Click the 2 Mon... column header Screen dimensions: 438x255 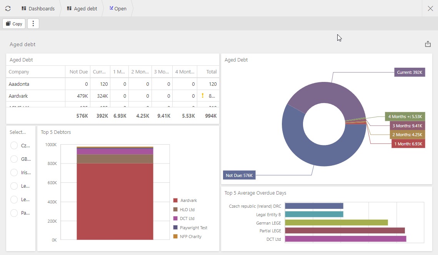pos(140,72)
